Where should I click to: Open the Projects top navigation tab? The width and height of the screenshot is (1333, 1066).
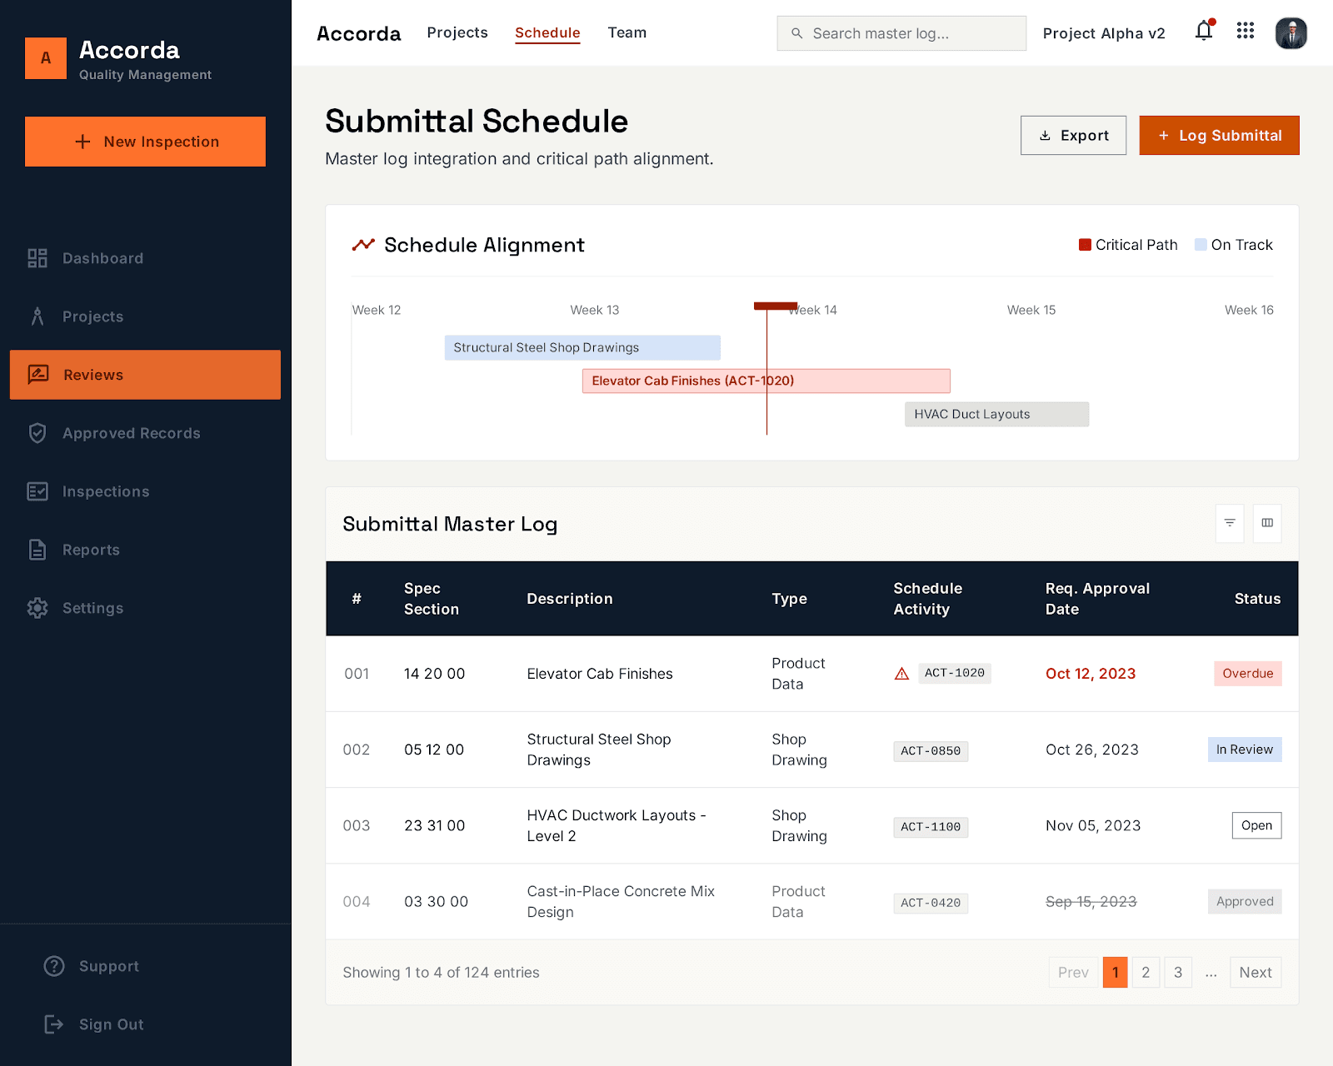click(x=457, y=32)
